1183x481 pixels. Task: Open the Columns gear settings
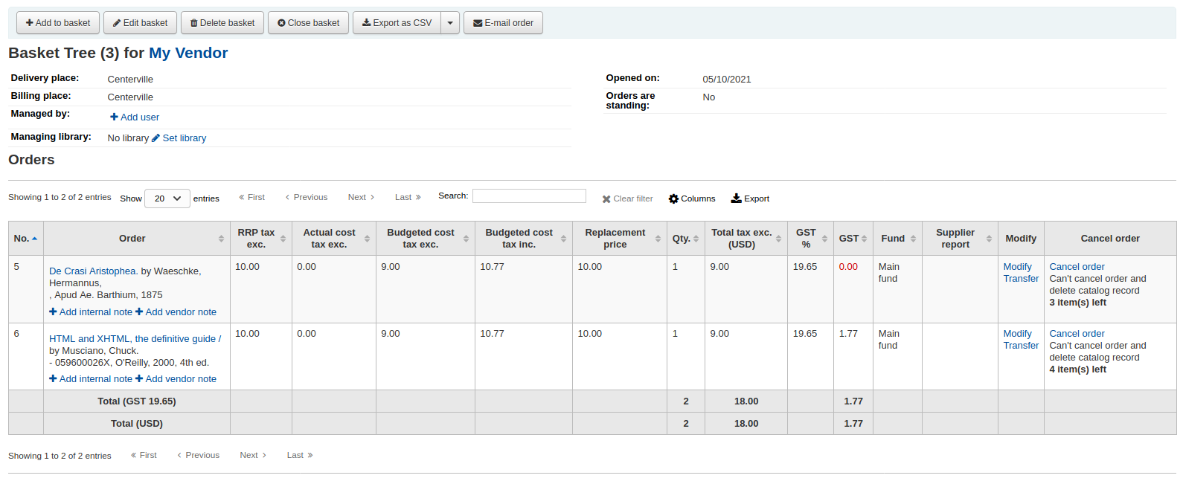coord(691,198)
